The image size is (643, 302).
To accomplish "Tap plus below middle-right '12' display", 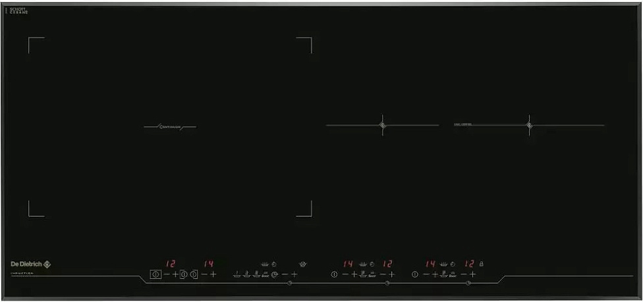I will pyautogui.click(x=392, y=274).
